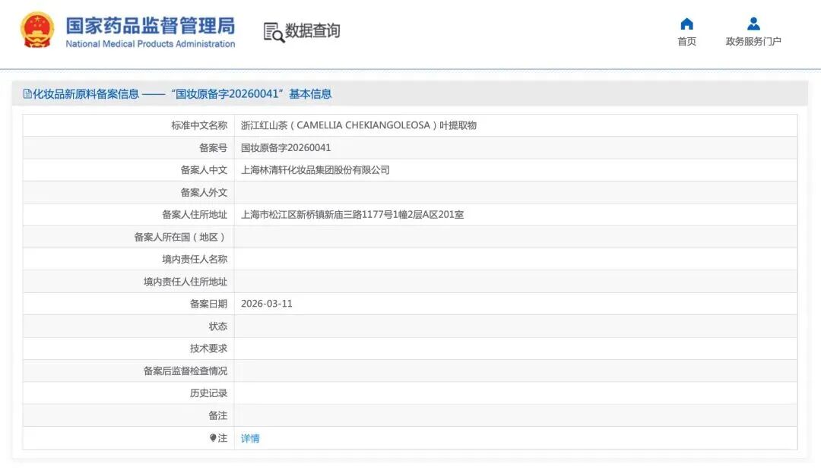The width and height of the screenshot is (821, 470).
Task: Click the 国家药品监督管理局 header logo
Action: pos(149,26)
